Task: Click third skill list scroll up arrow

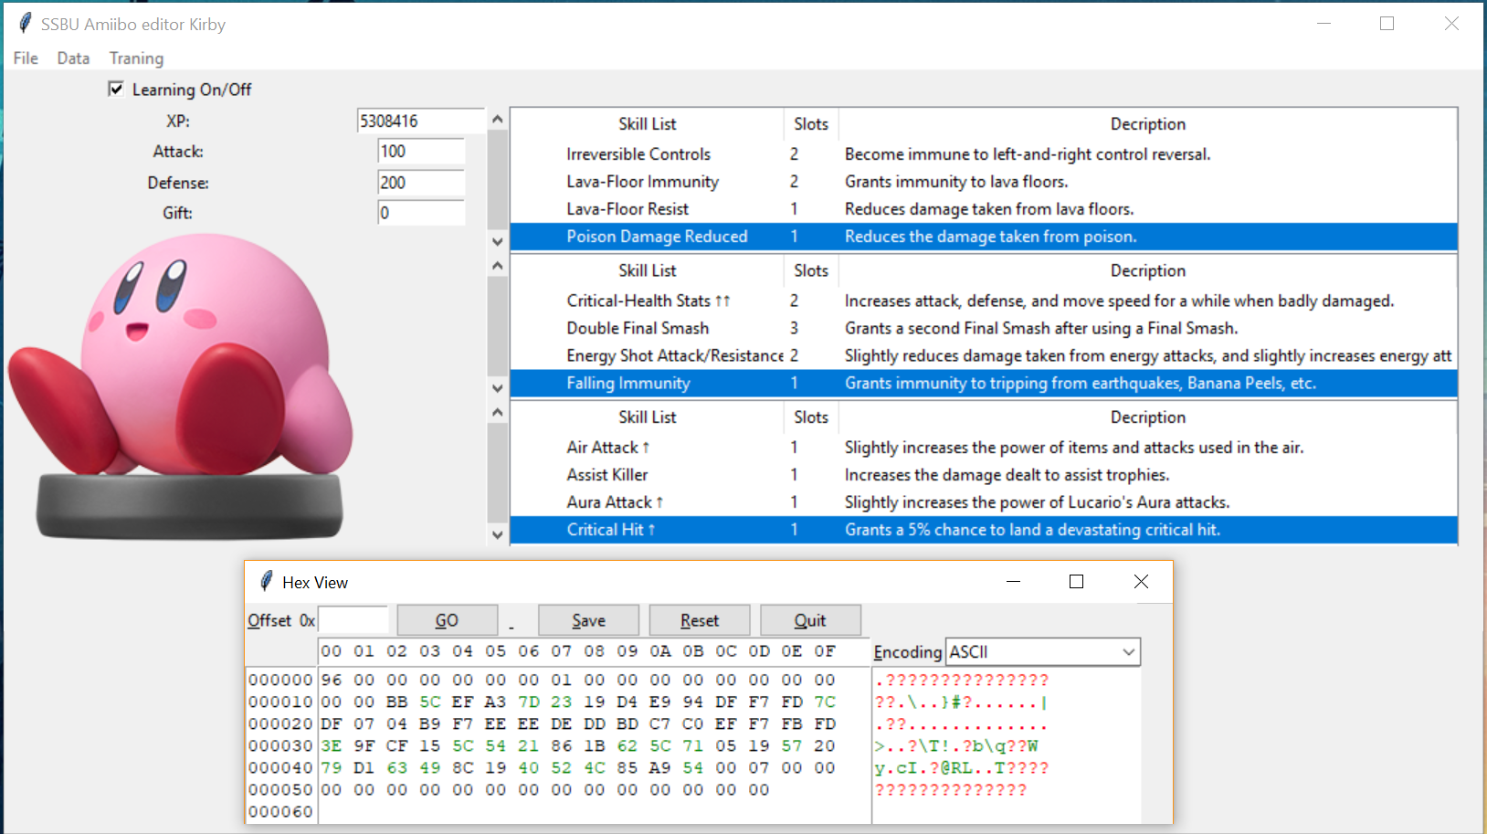Action: coord(497,412)
